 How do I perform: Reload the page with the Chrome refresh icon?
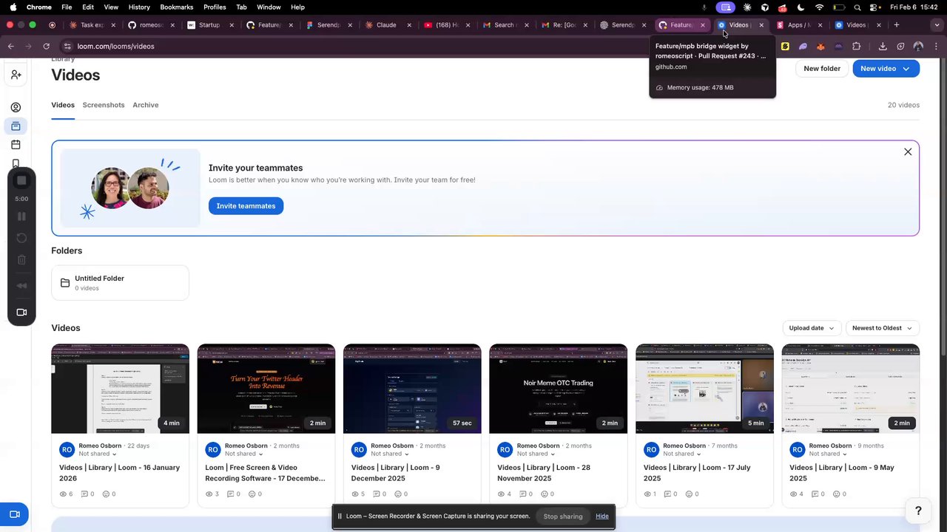click(46, 46)
